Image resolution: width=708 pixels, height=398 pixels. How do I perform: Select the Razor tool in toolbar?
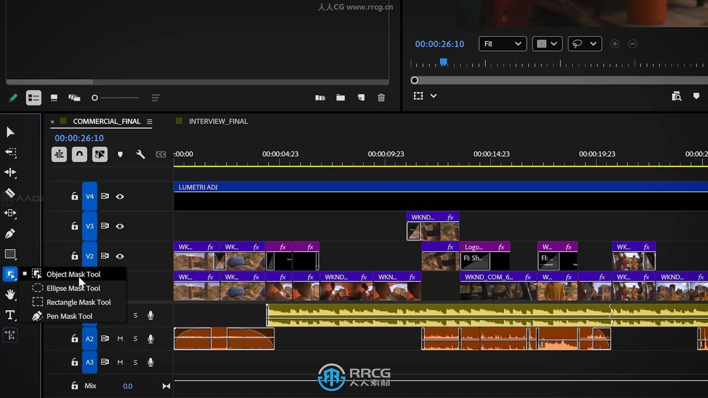tap(10, 193)
